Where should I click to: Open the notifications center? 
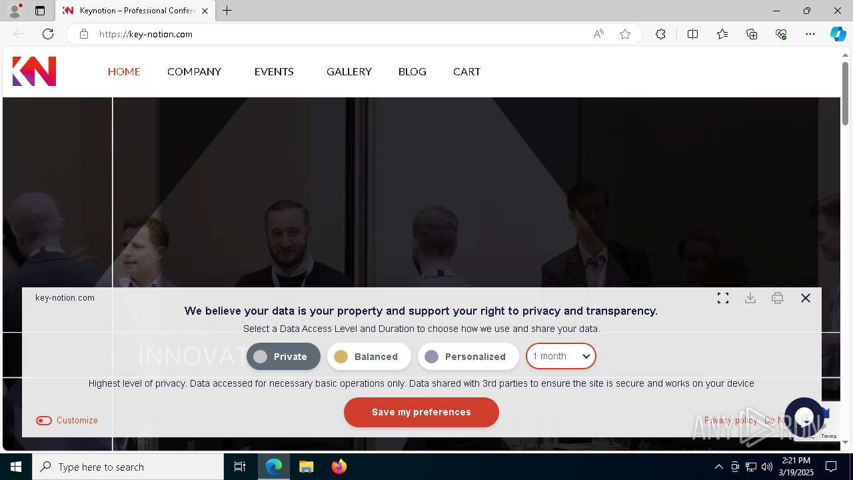pos(831,467)
